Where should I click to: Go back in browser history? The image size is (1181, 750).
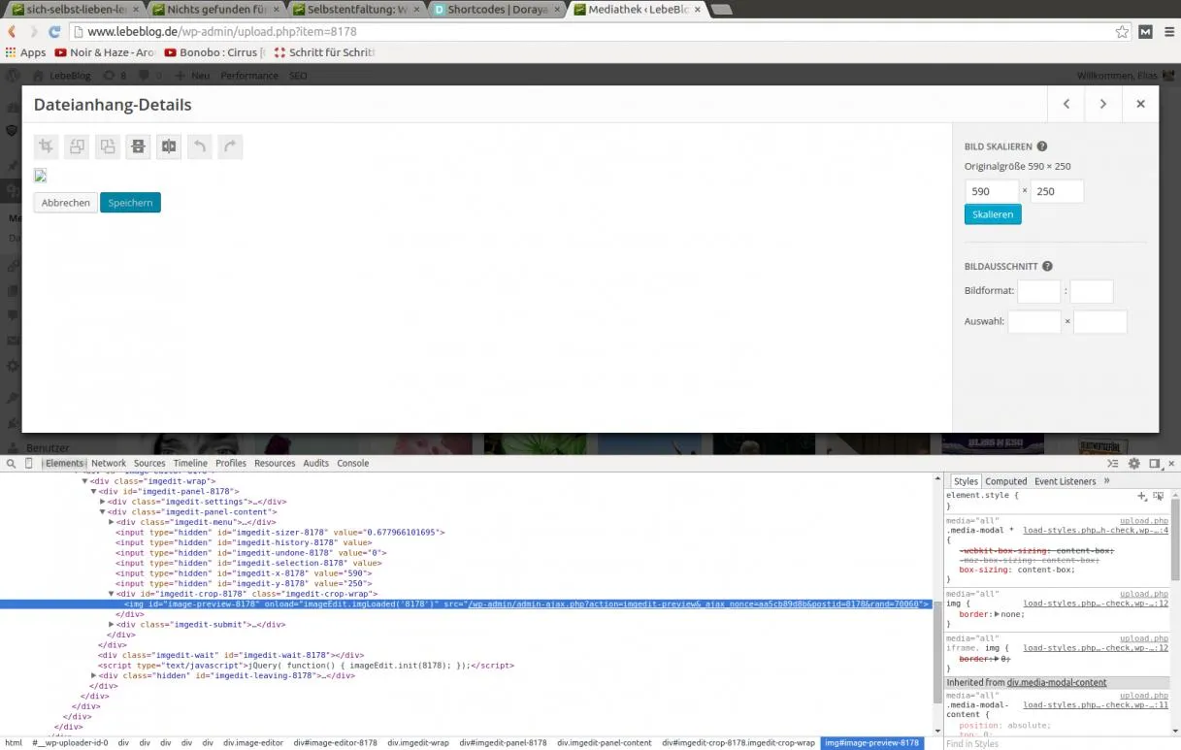(12, 32)
